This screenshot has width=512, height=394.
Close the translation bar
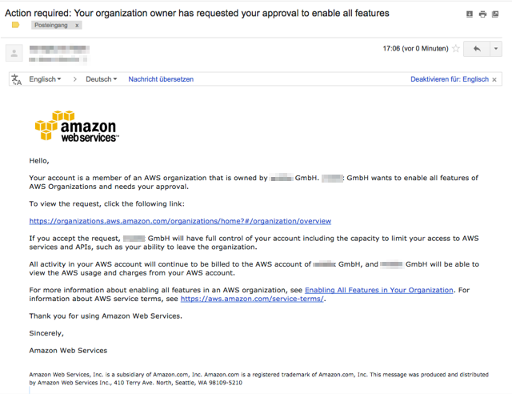(494, 79)
